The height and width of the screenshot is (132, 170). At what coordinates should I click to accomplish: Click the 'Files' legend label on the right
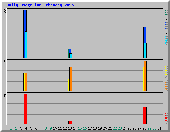pos(166,26)
